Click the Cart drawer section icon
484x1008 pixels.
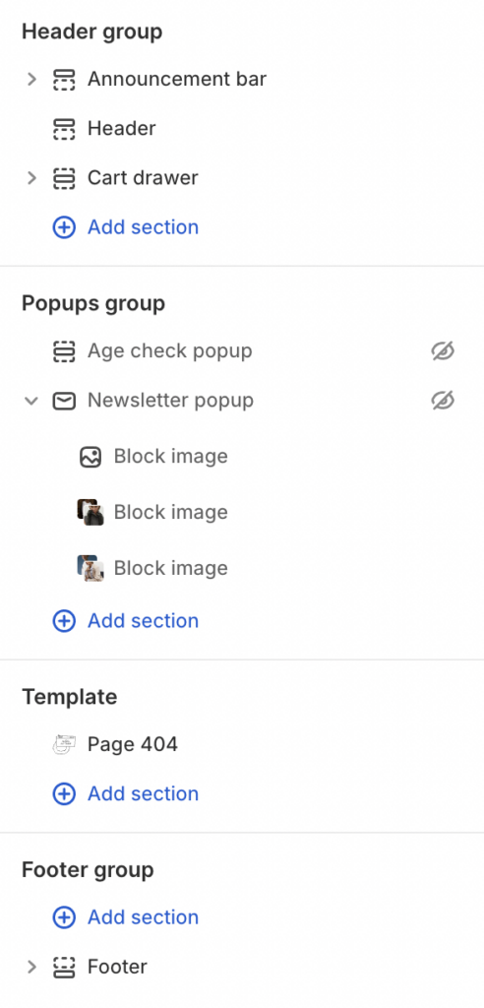coord(64,178)
